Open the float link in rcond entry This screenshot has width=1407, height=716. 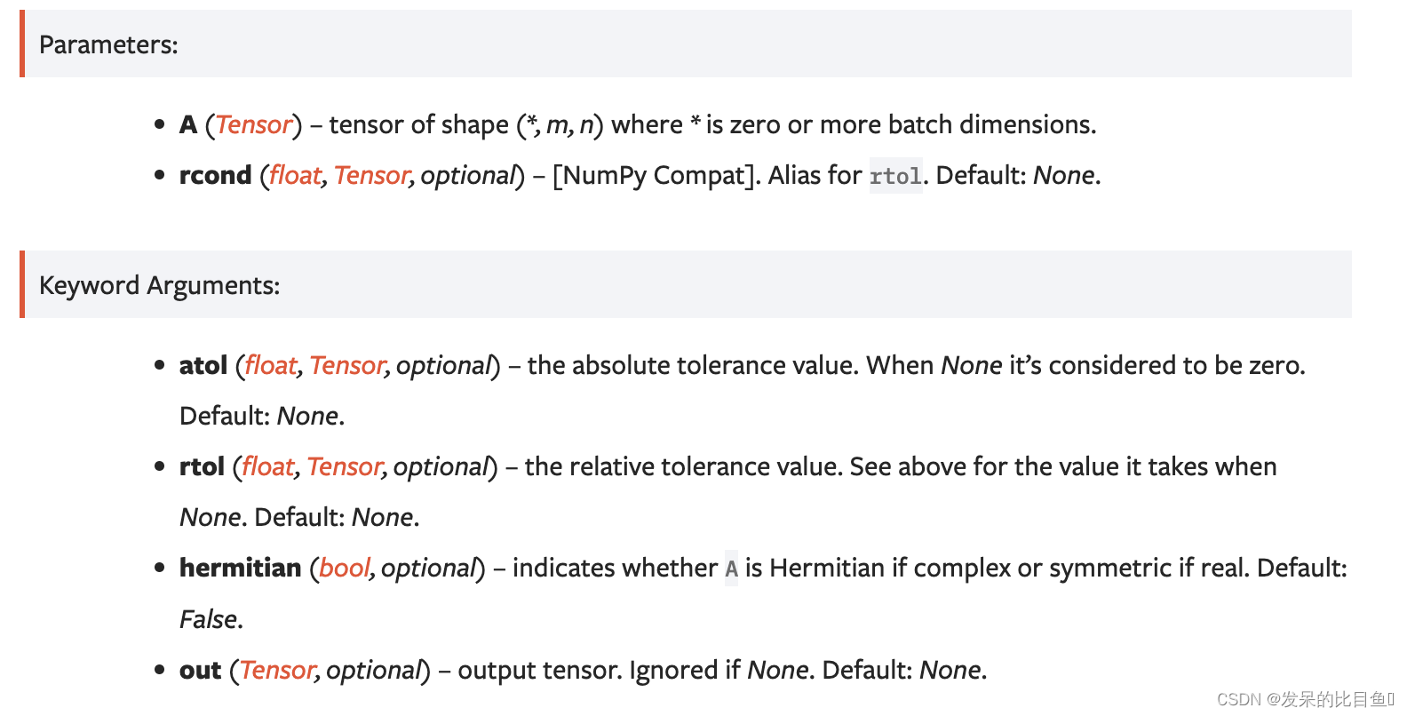(x=295, y=176)
